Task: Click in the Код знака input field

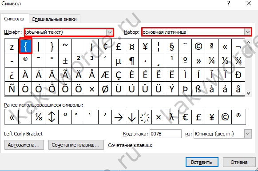Action: [x=166, y=134]
